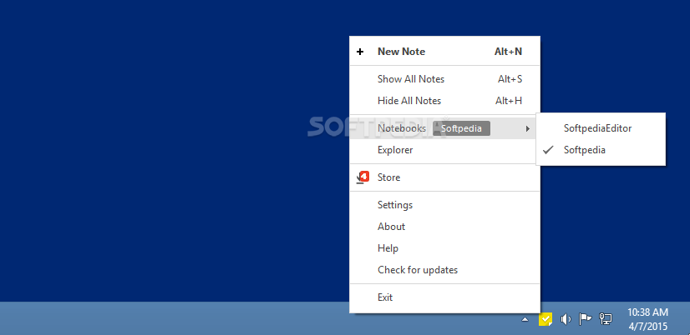Open the taskbar clock showing 10:38 AM
The width and height of the screenshot is (690, 335).
647,319
